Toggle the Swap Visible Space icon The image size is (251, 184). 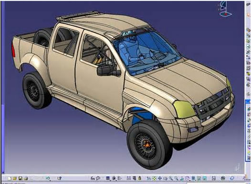coord(204,178)
